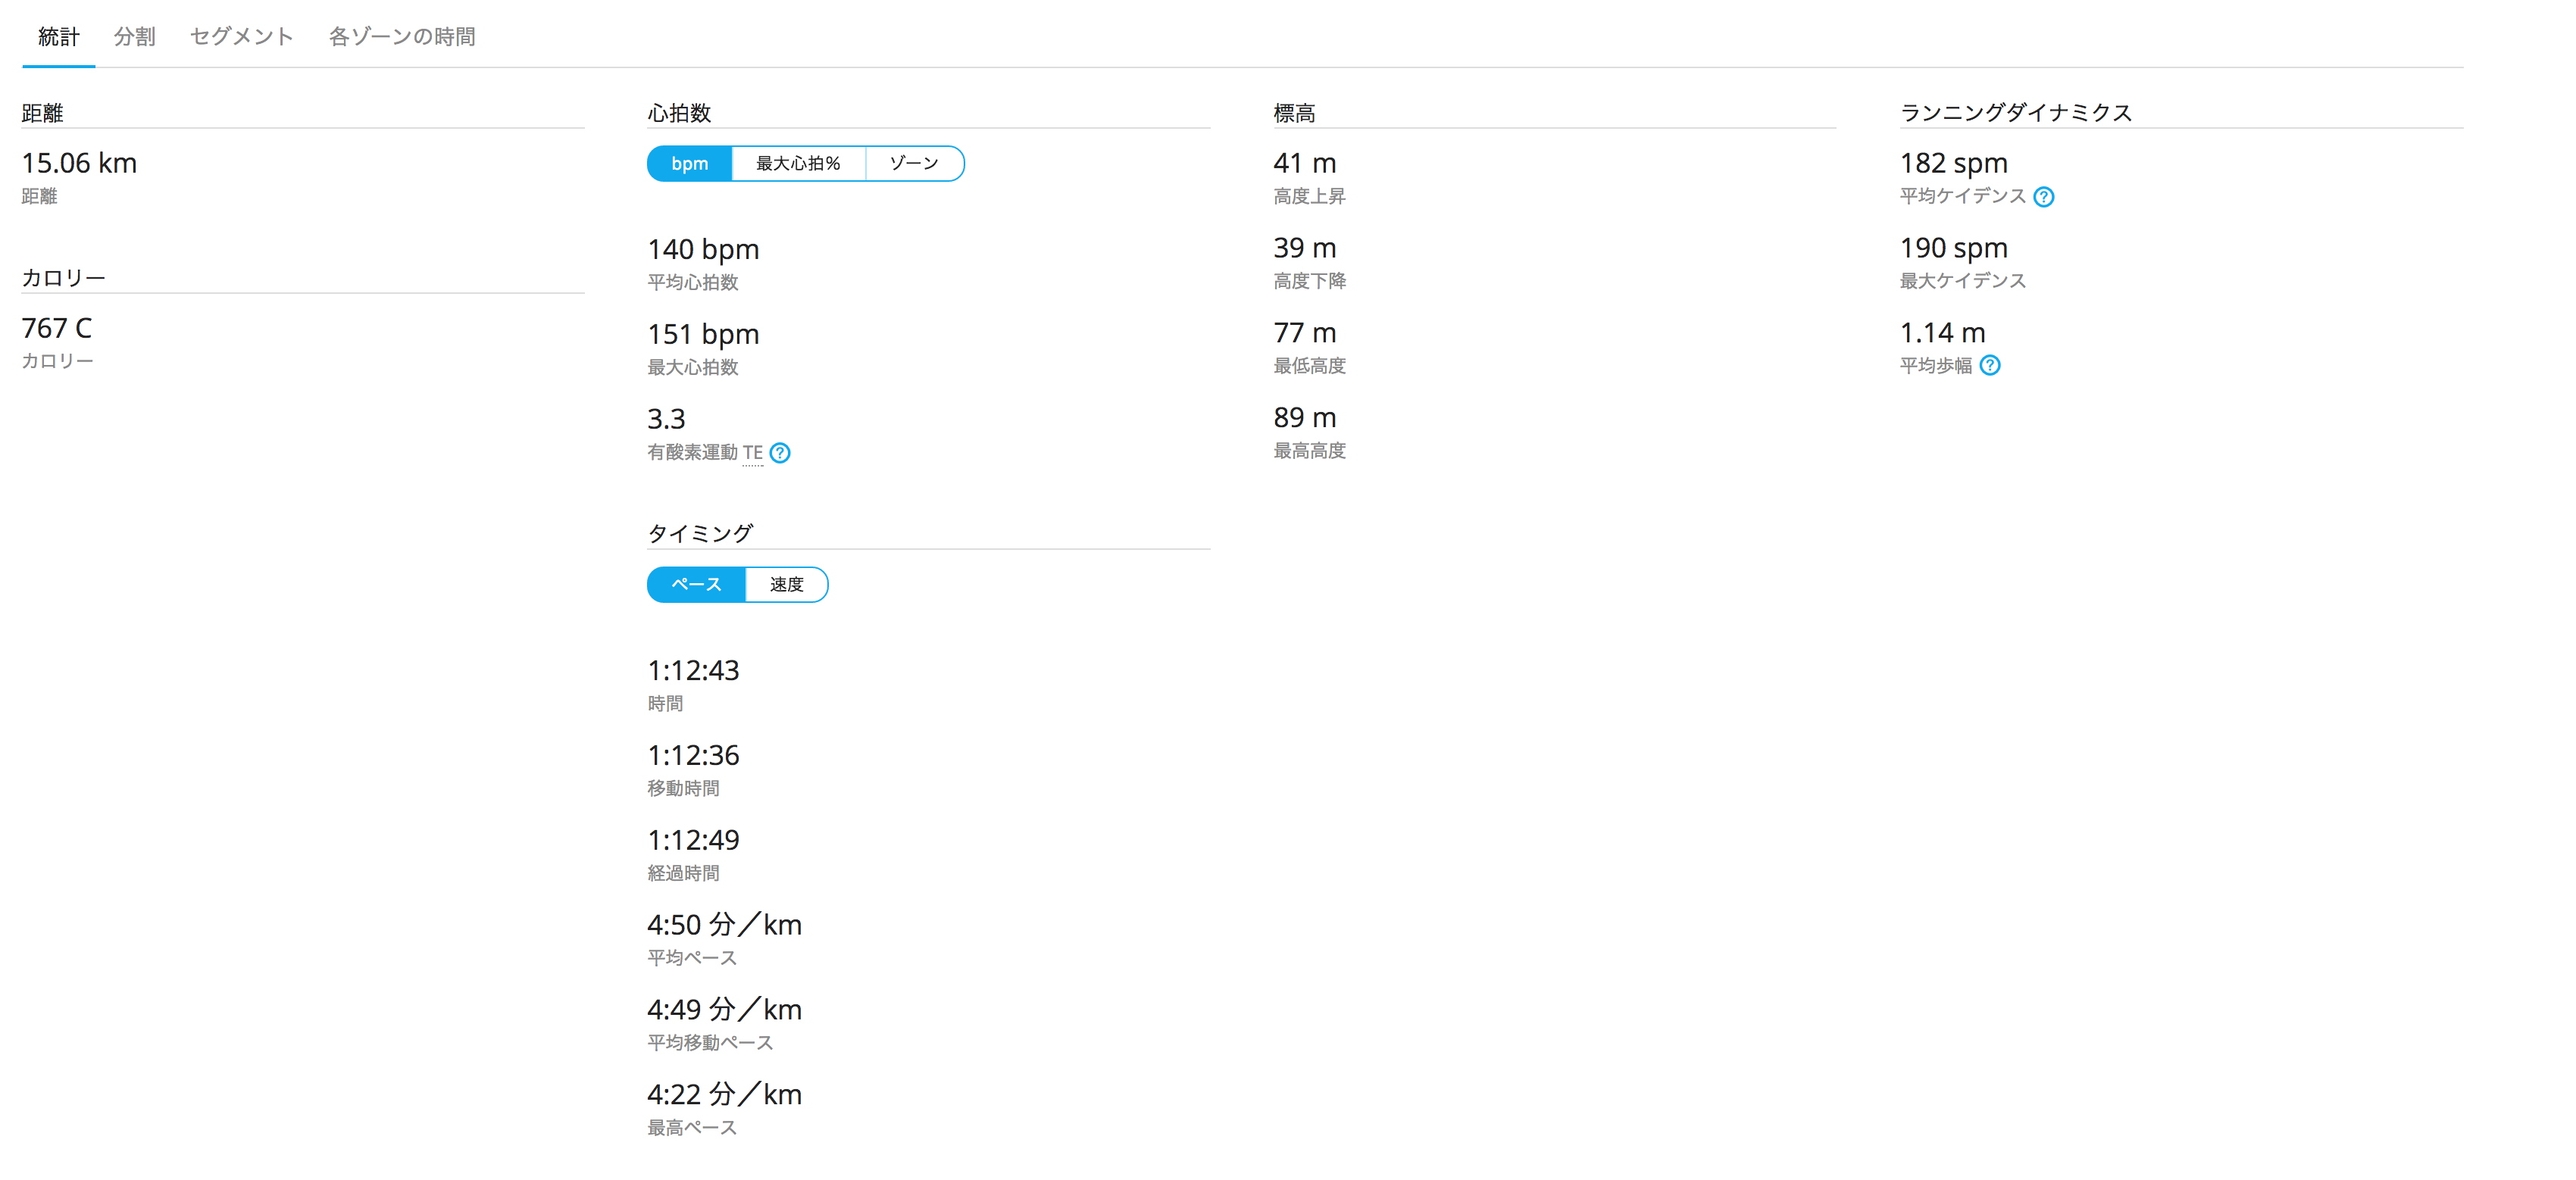2576x1180 pixels.
Task: Click the 1:12:43 time value
Action: [693, 670]
